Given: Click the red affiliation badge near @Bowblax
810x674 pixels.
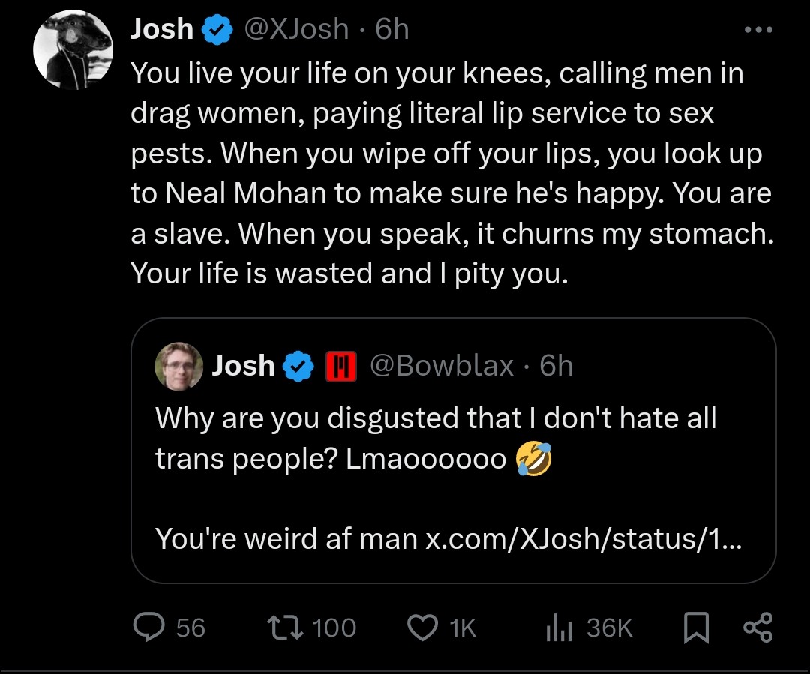Looking at the screenshot, I should click(x=340, y=367).
